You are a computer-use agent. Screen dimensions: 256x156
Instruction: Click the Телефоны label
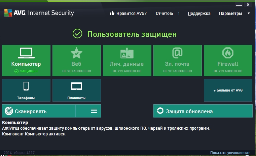click(x=26, y=98)
